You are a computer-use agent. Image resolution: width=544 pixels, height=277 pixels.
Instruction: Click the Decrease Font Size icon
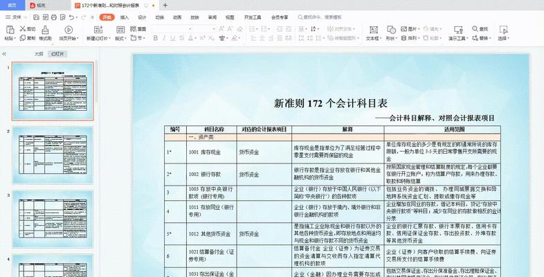point(230,29)
